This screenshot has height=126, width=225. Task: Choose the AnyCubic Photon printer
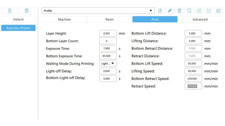coord(18,28)
